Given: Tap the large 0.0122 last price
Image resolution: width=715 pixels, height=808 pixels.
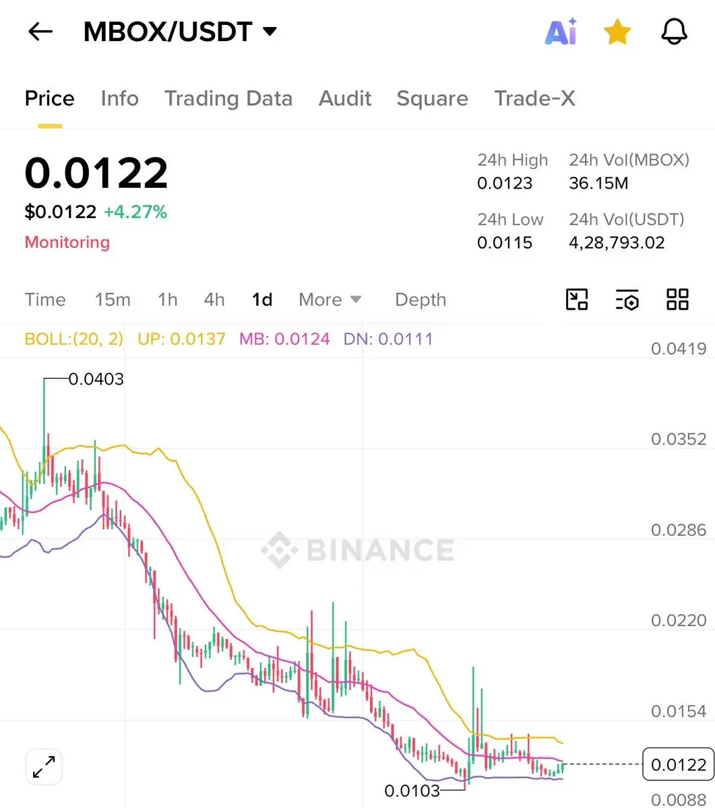Looking at the screenshot, I should click(96, 173).
